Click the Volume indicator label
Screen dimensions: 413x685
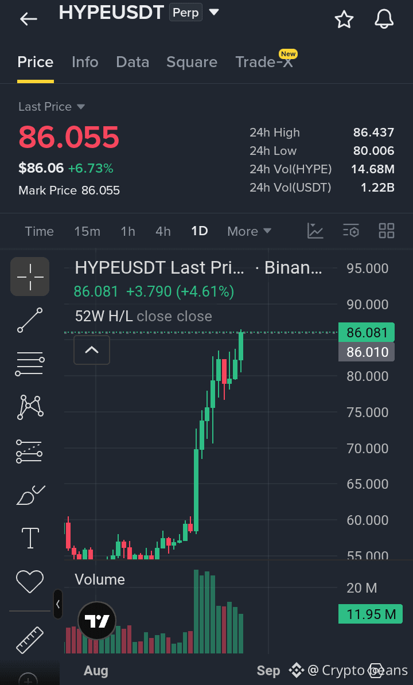(x=100, y=579)
